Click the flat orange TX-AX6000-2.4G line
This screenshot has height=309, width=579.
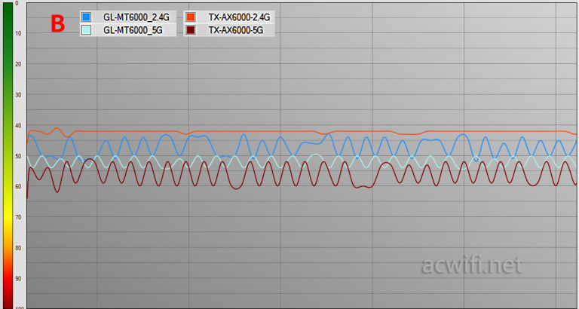(x=226, y=131)
